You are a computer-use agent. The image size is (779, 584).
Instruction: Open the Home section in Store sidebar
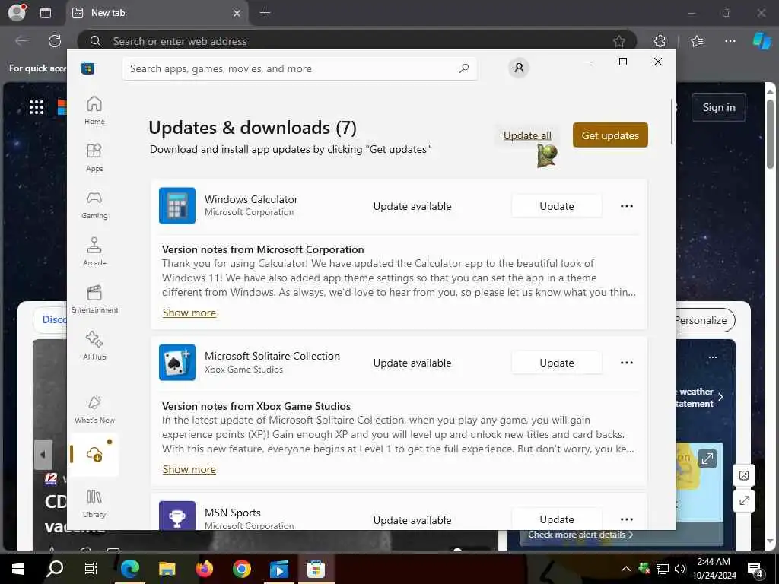tap(94, 110)
